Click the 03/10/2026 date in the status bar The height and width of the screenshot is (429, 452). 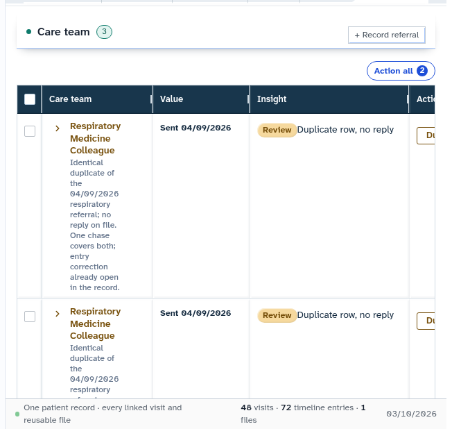click(411, 414)
